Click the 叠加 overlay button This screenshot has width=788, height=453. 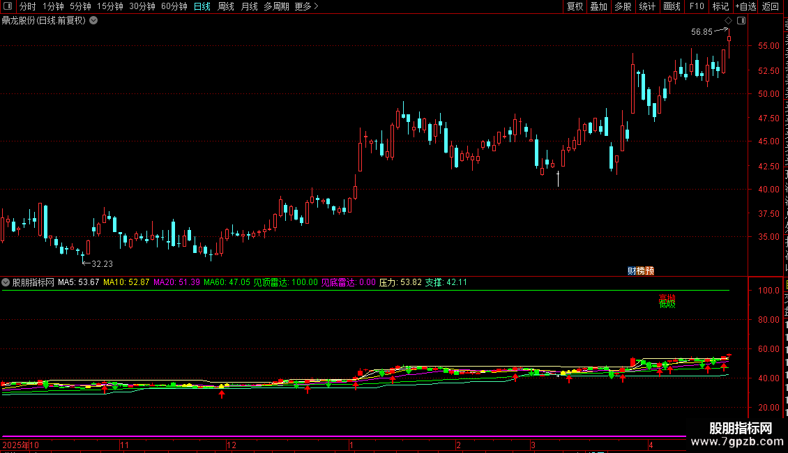[x=599, y=6]
